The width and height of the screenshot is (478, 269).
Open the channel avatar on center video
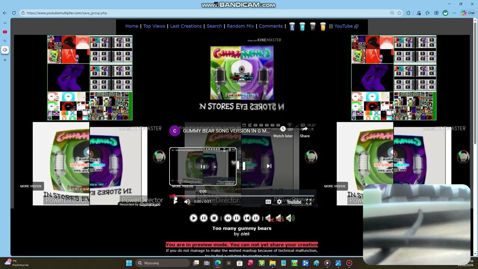(174, 131)
